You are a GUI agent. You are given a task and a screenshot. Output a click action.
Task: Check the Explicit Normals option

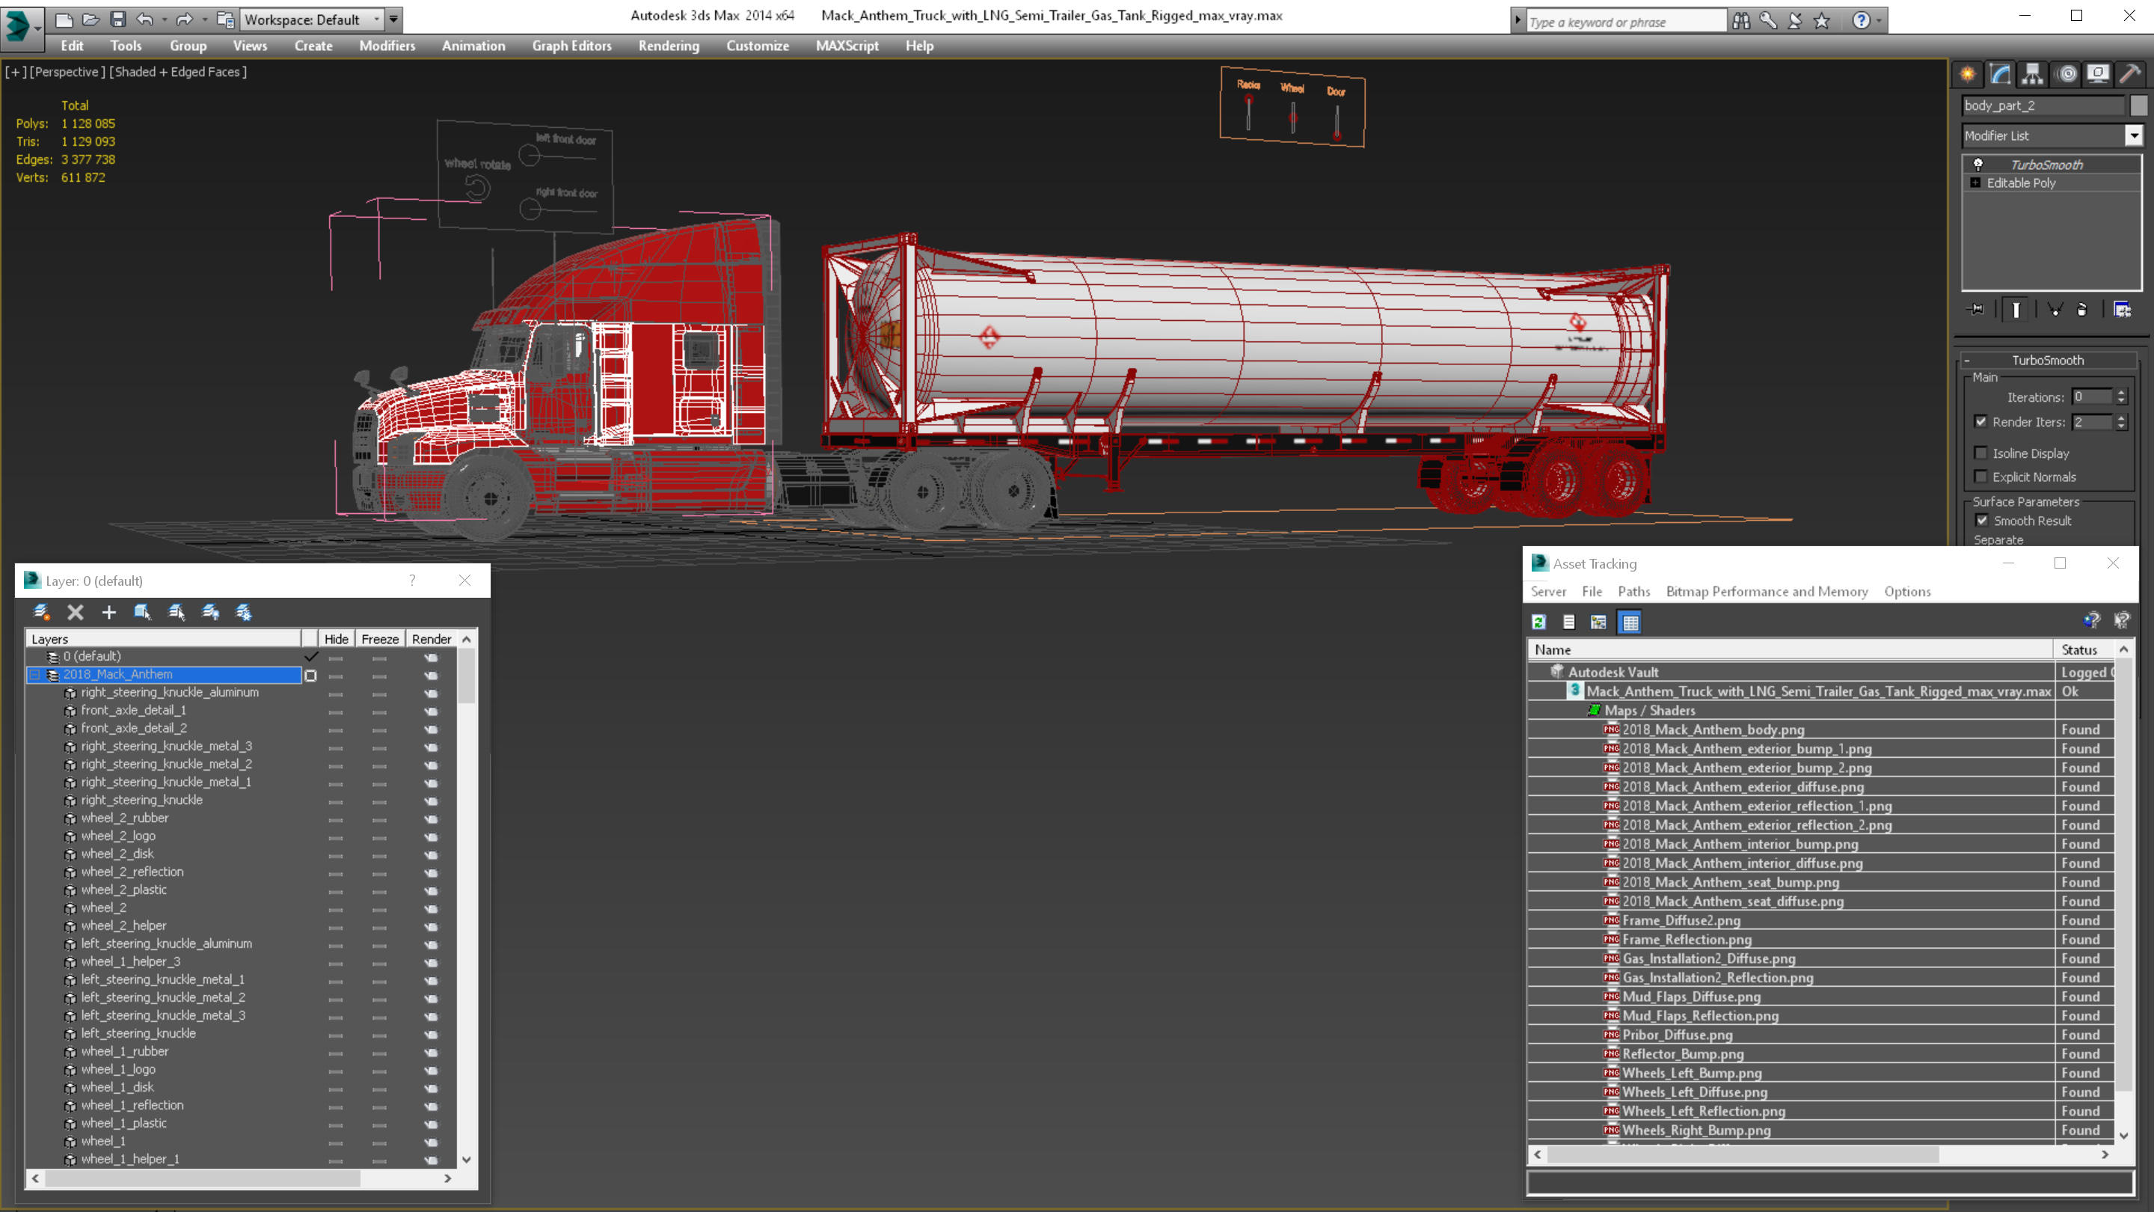point(1980,477)
